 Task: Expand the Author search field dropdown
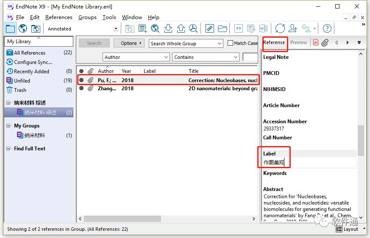coord(166,57)
